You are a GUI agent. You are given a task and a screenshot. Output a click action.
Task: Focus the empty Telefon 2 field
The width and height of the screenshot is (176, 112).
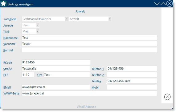pyautogui.click(x=132, y=75)
